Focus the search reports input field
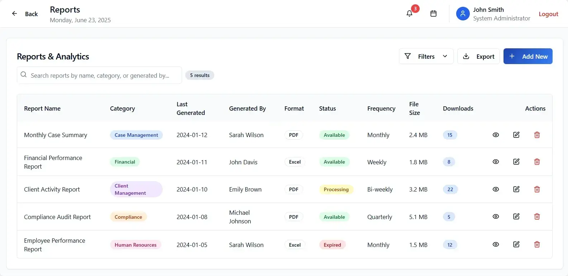 click(x=100, y=76)
